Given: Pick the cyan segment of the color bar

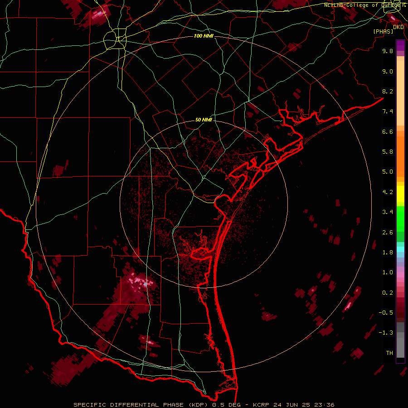Looking at the screenshot, I should click(400, 249).
